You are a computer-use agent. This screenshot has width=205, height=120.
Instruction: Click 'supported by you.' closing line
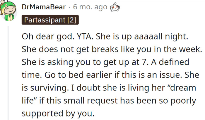coord(58,114)
